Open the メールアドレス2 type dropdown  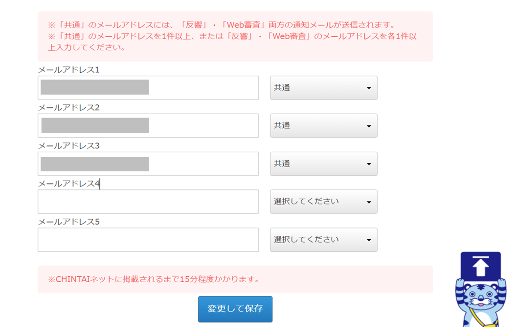[x=323, y=125]
